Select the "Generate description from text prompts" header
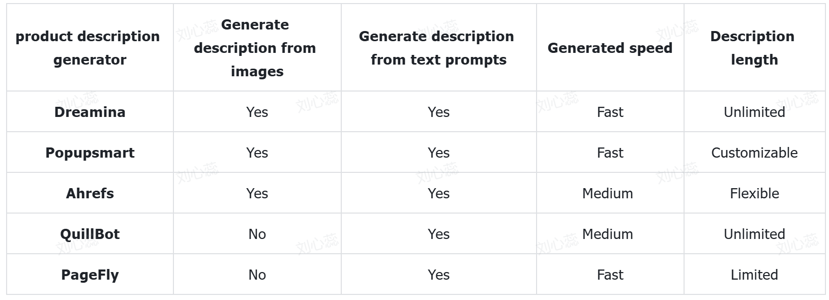Screen dimensions: 829x300 click(437, 48)
